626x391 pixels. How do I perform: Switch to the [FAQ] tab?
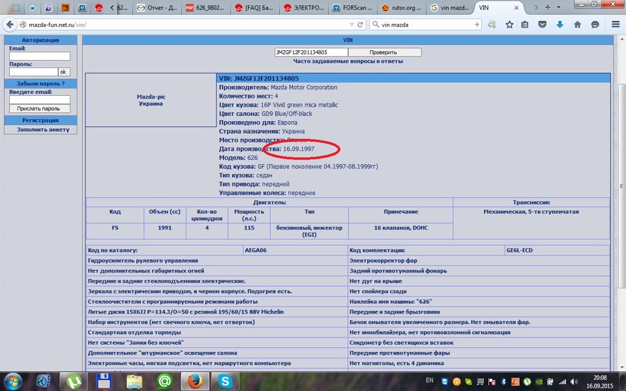point(254,8)
